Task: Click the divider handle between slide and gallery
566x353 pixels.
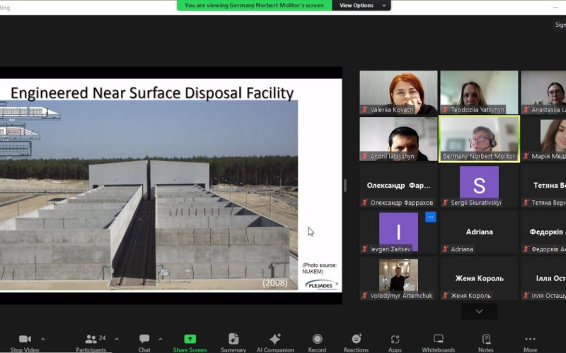Action: click(345, 186)
